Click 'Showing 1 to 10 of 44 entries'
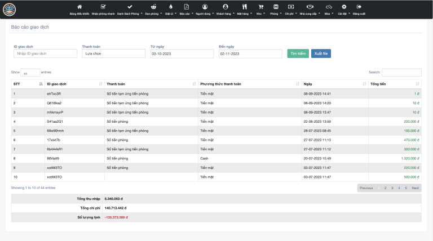 [33, 188]
